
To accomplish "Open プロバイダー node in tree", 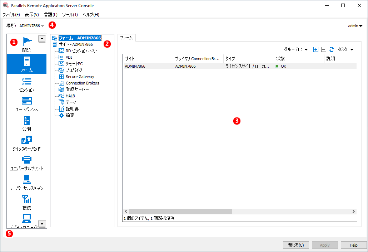I will pyautogui.click(x=76, y=70).
